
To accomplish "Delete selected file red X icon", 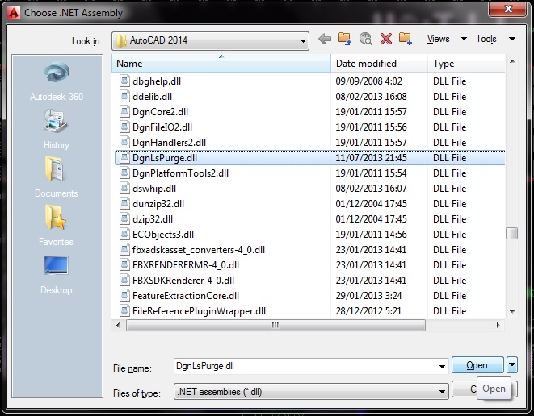I will [x=386, y=39].
